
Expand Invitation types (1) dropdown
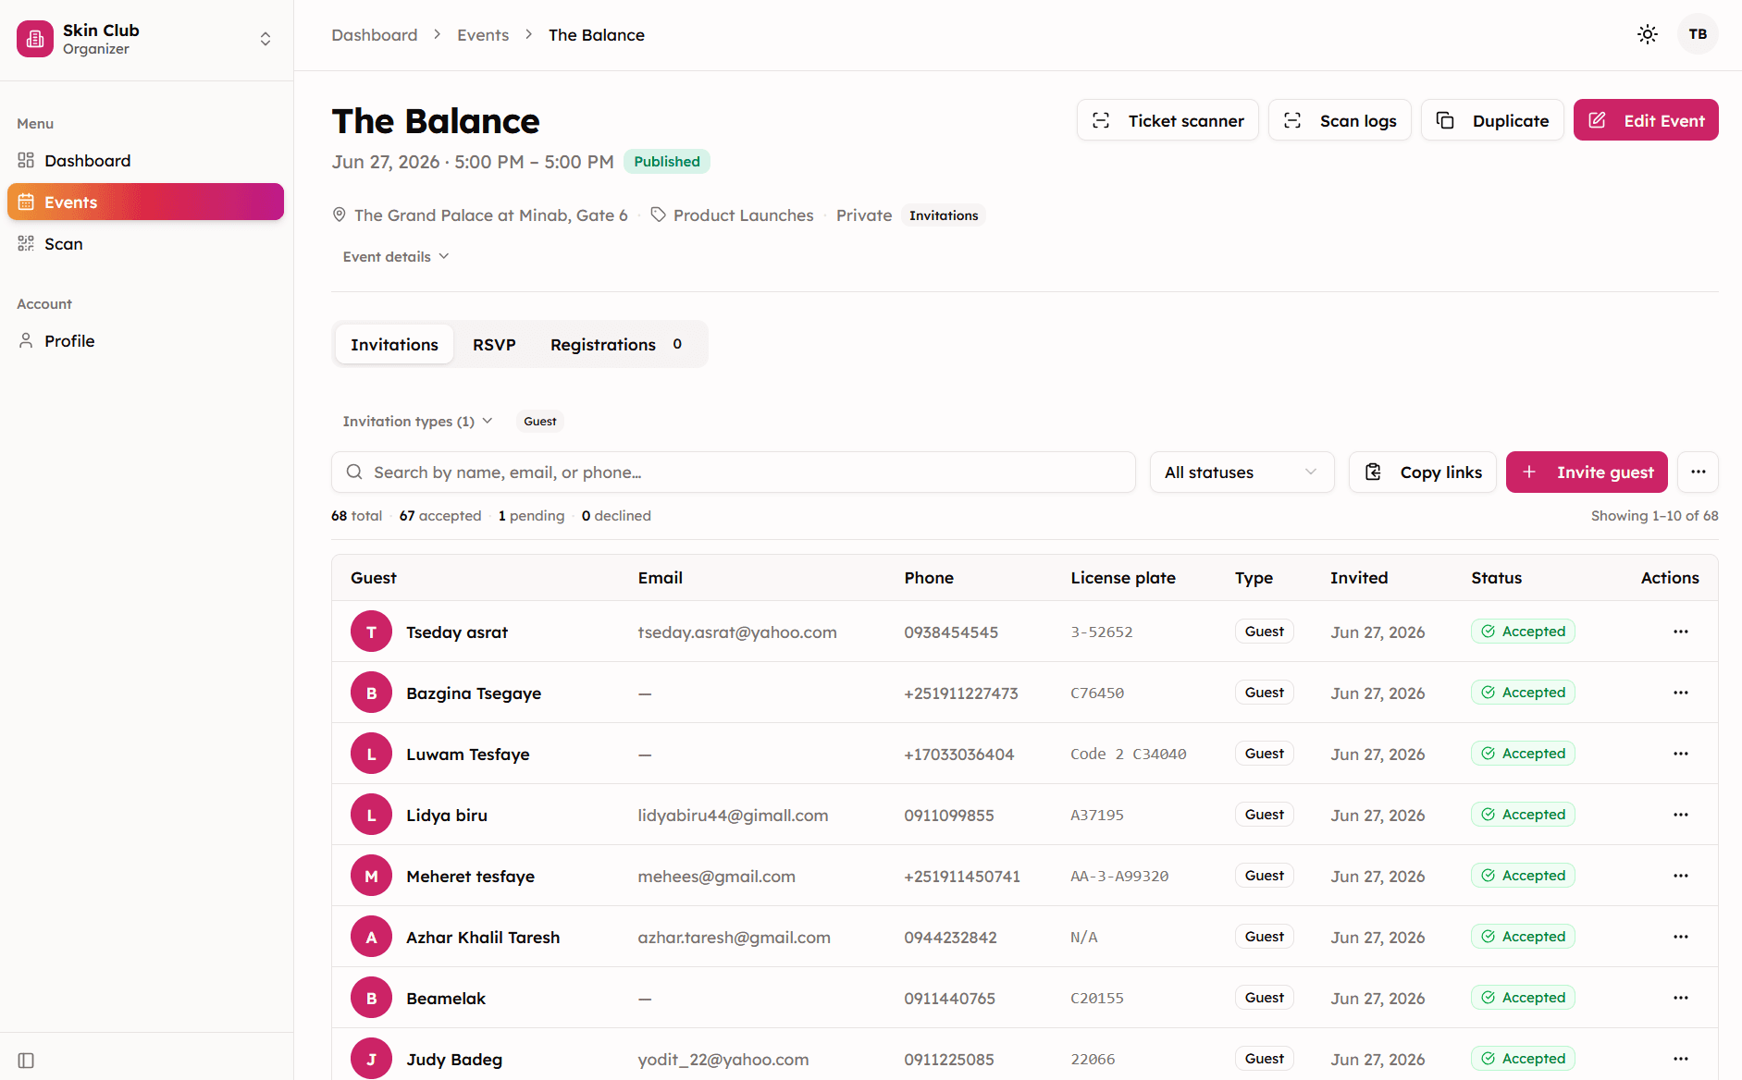(418, 422)
